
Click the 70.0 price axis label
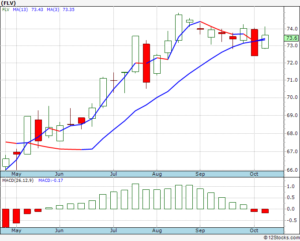coord(292,98)
